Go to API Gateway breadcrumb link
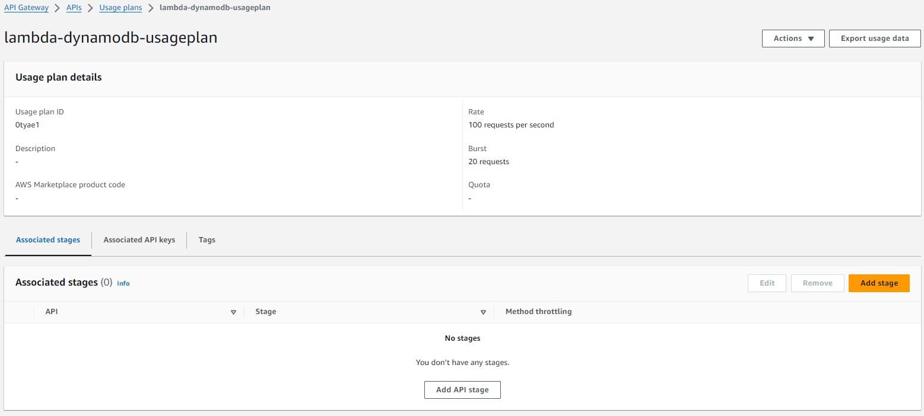Image resolution: width=924 pixels, height=416 pixels. point(27,8)
